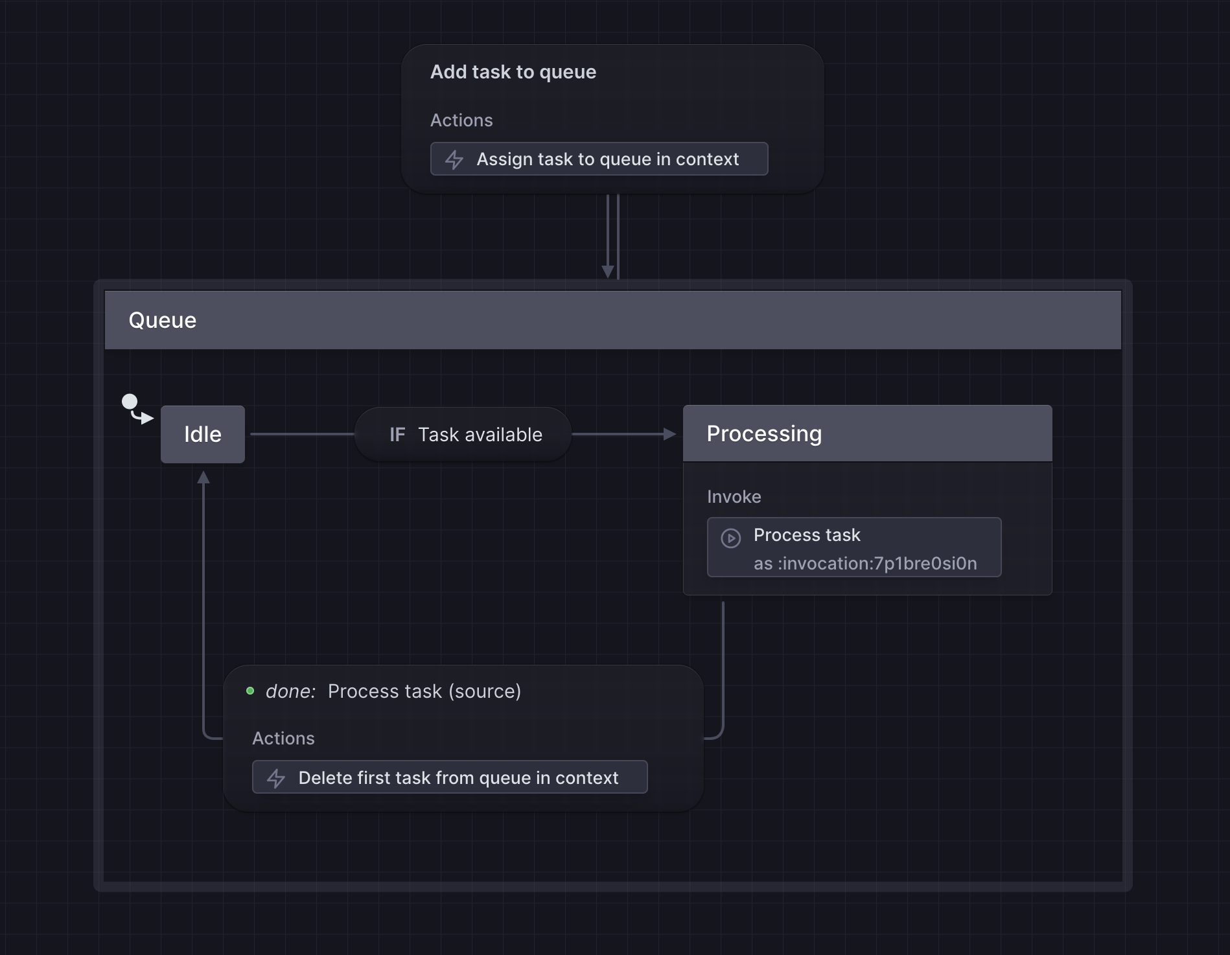Select the Idle state node
Image resolution: width=1230 pixels, height=955 pixels.
pos(202,434)
